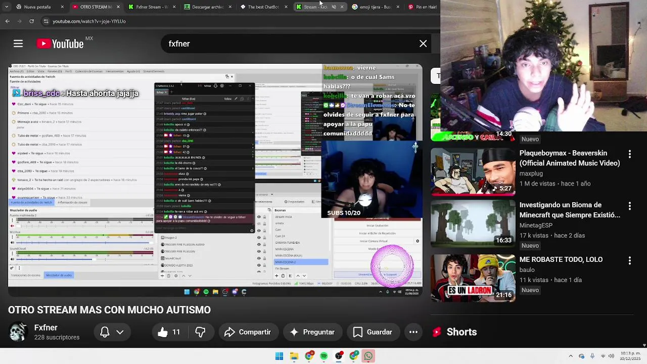Open the Fxfner channel name link
The width and height of the screenshot is (647, 364).
pyautogui.click(x=46, y=328)
